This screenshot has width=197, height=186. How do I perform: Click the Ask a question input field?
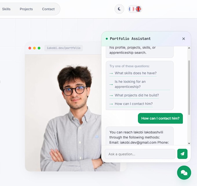(x=140, y=154)
